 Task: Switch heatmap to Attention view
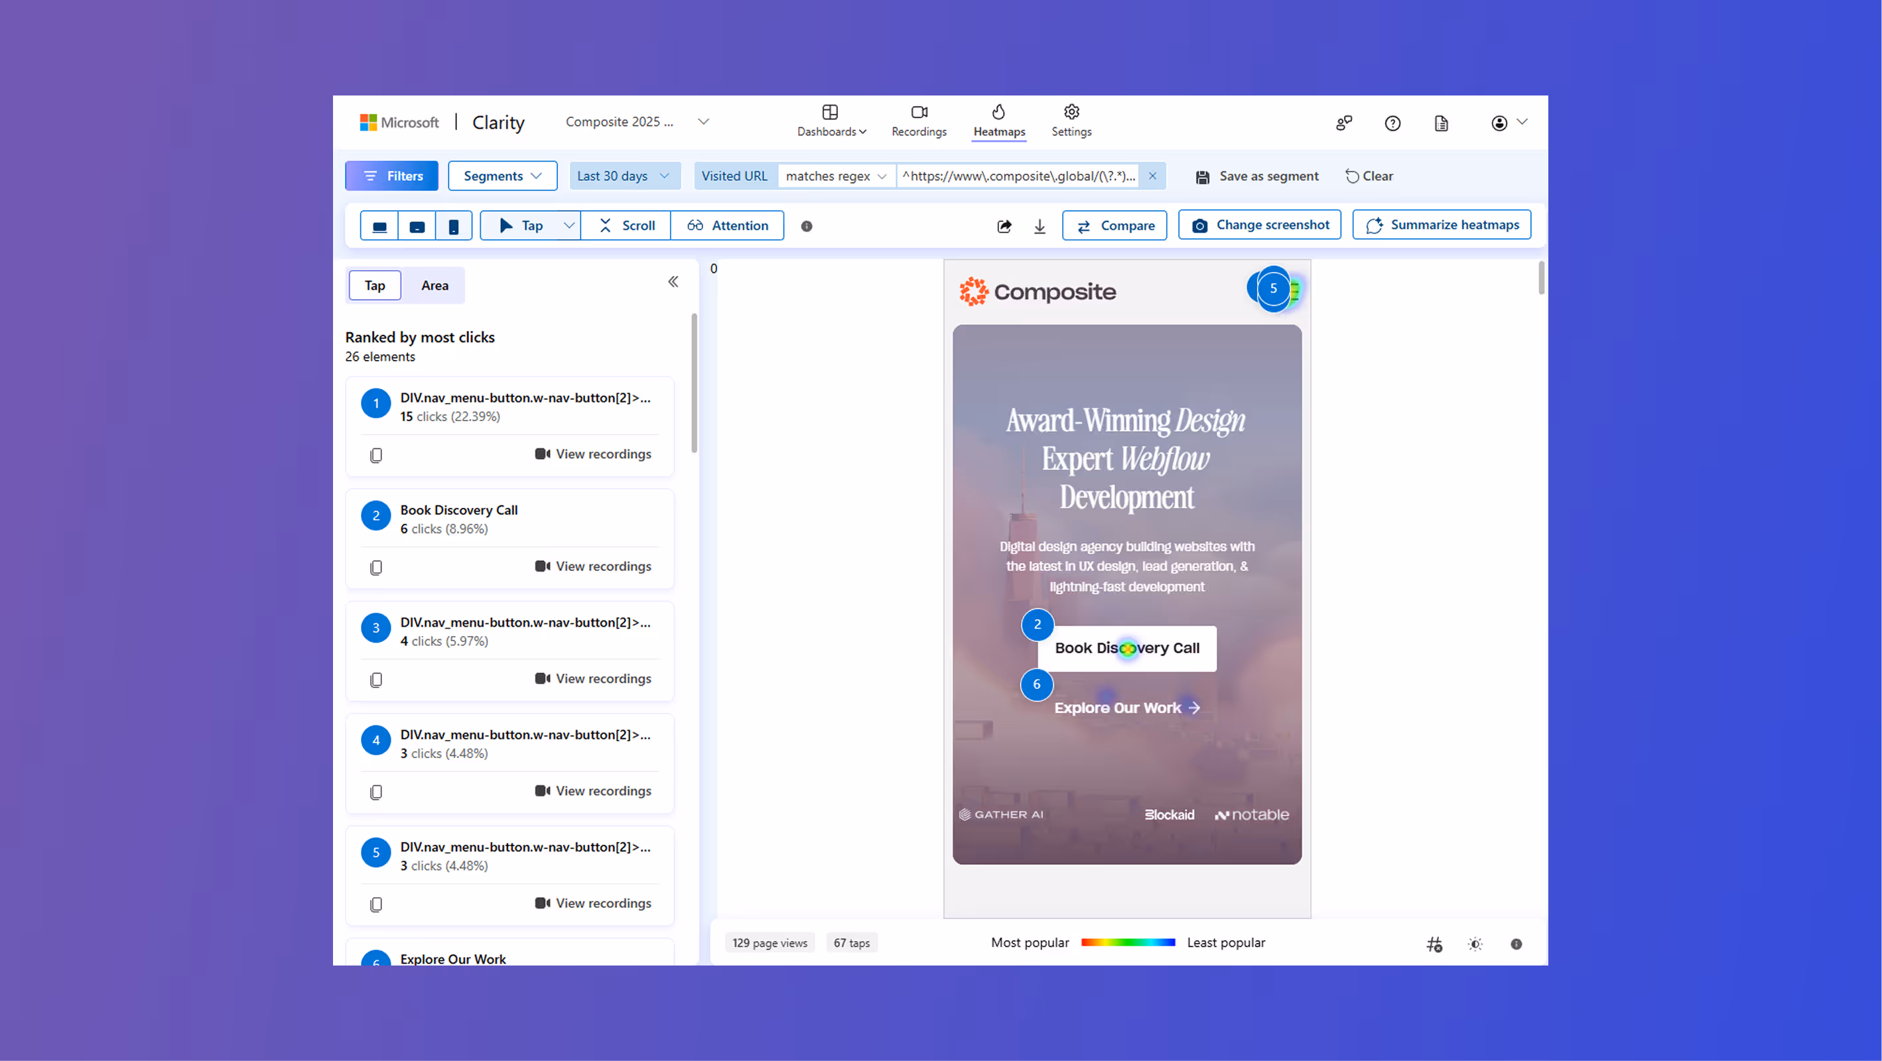(728, 225)
